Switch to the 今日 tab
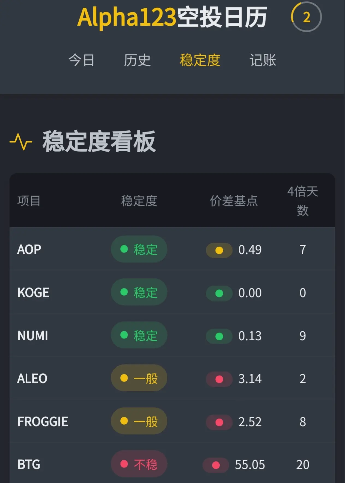345x483 pixels. click(x=81, y=60)
